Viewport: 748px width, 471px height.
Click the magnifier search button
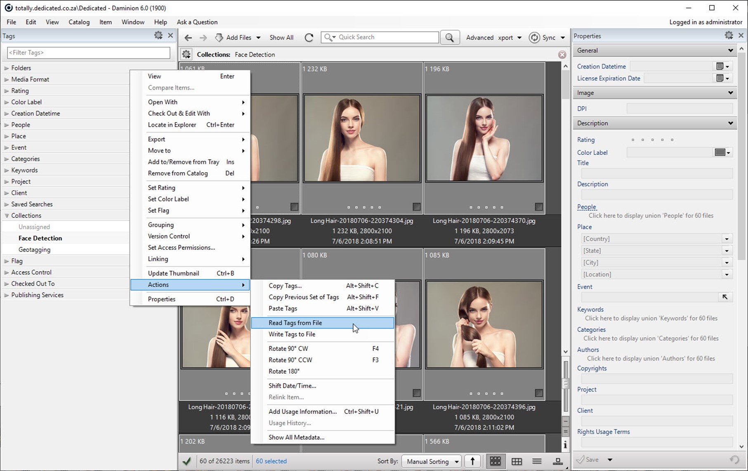tap(449, 38)
